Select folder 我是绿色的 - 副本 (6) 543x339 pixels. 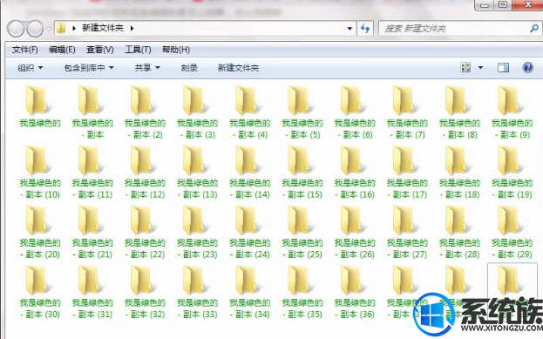point(355,112)
